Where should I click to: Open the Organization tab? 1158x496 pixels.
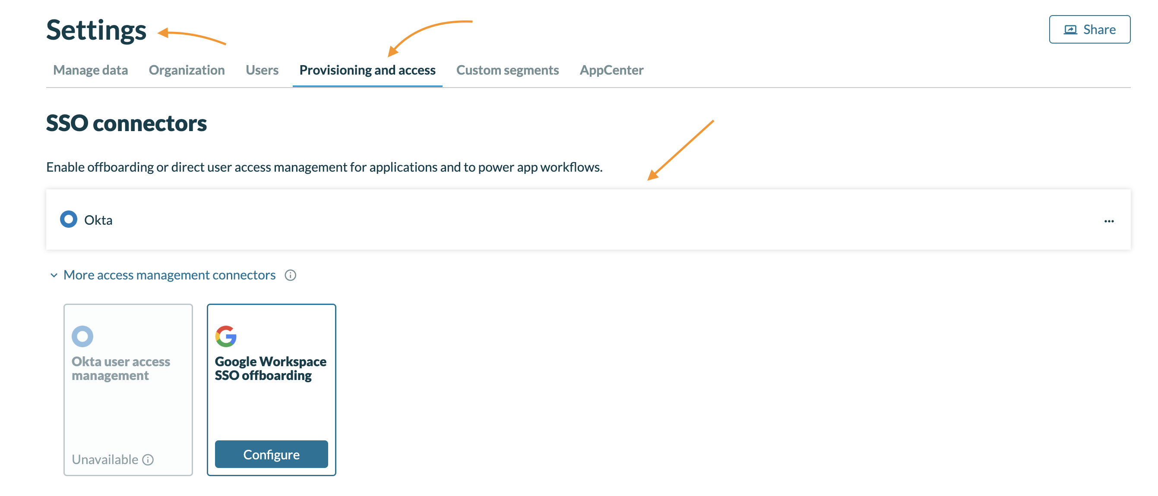click(187, 70)
